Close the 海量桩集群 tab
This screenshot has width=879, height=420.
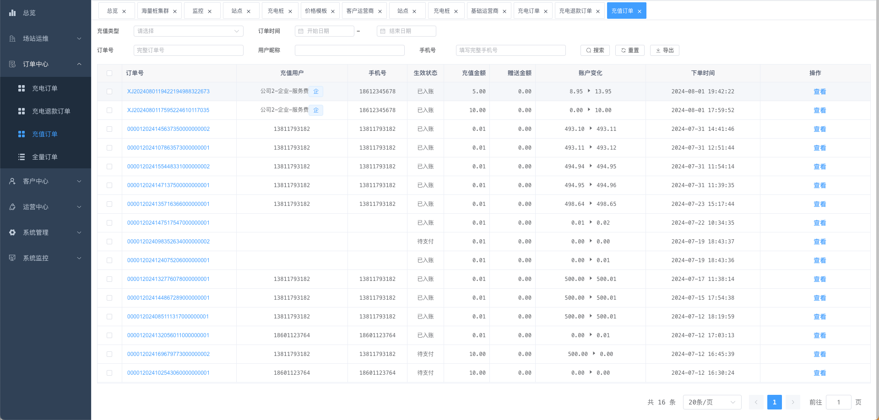175,11
